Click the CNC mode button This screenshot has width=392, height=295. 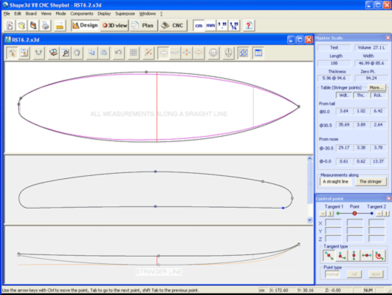click(173, 26)
